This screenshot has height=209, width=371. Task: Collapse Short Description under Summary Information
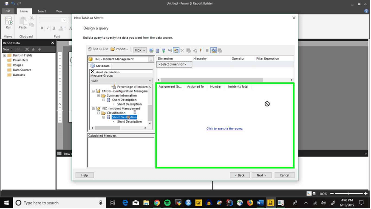pyautogui.click(x=104, y=100)
